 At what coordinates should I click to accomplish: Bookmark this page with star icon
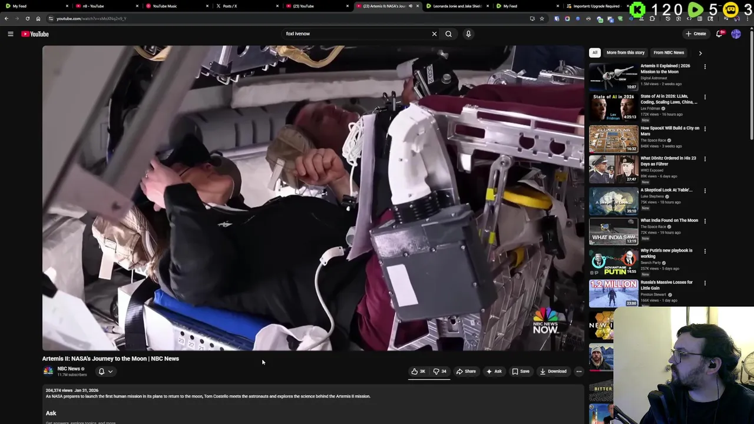coord(542,19)
